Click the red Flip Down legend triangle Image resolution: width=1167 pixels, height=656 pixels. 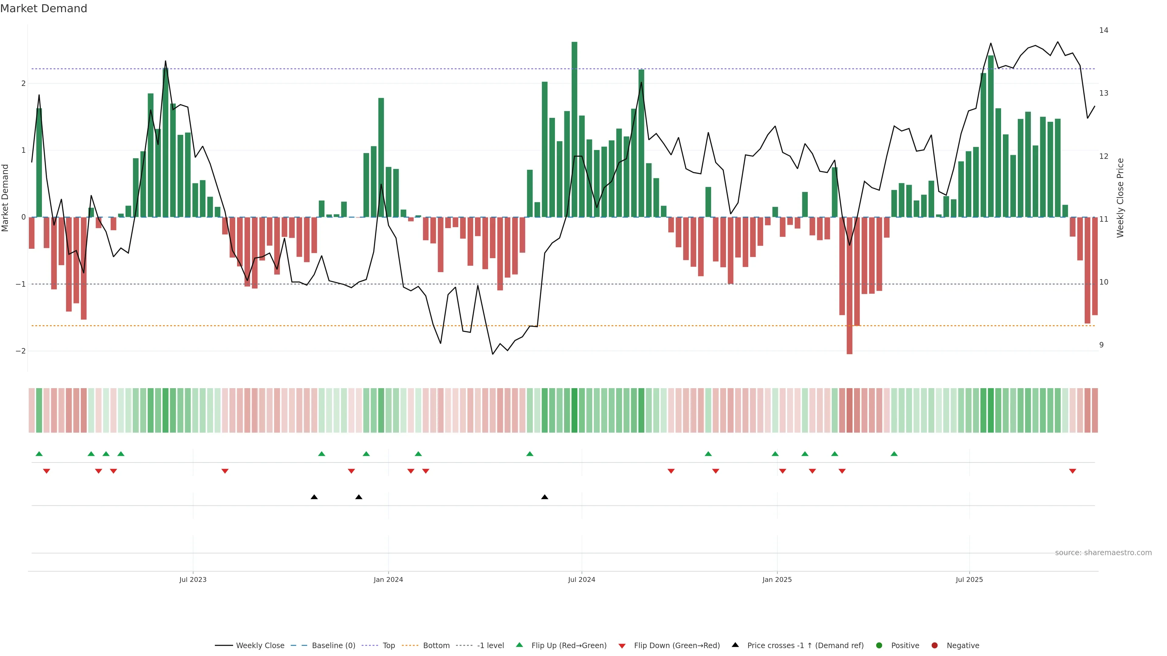coord(622,646)
